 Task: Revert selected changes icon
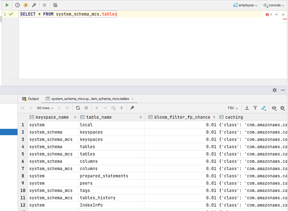pos(113,108)
